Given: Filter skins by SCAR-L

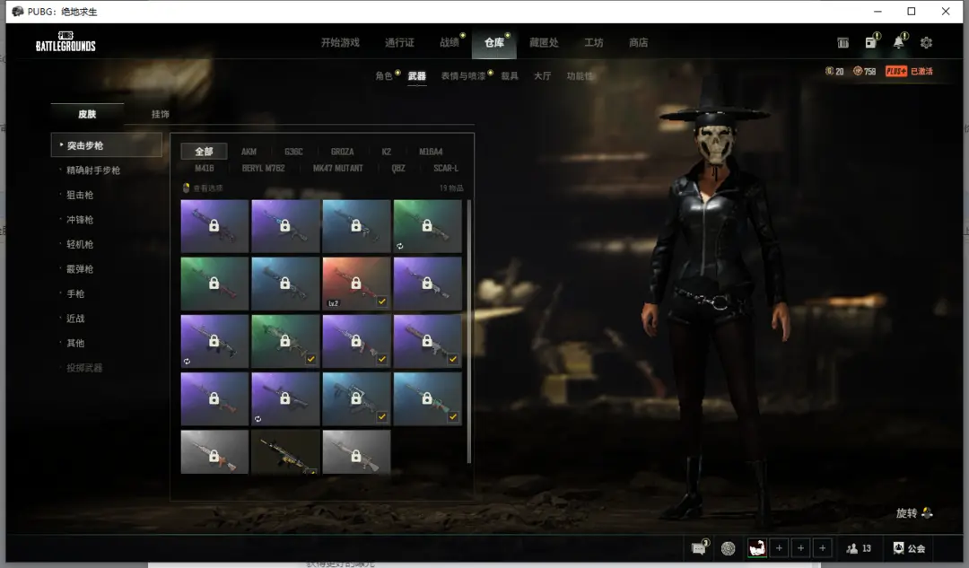Looking at the screenshot, I should [446, 168].
